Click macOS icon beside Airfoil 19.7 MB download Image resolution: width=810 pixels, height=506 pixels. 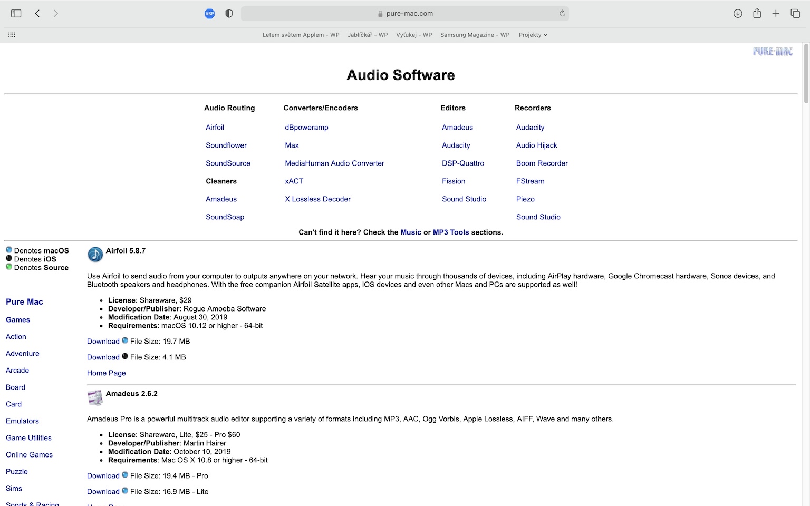(x=125, y=340)
